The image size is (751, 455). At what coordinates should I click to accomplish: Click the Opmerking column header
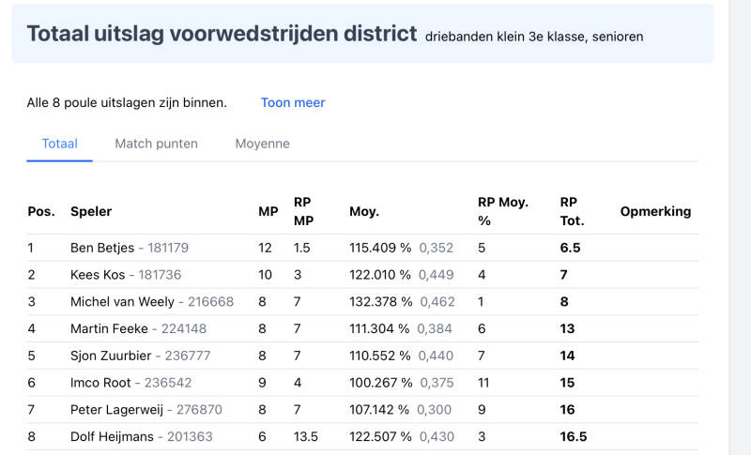pos(655,211)
